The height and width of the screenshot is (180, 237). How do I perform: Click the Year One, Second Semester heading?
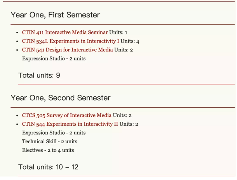[x=60, y=98]
